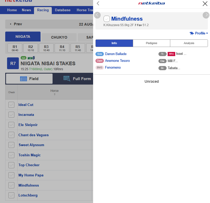Open breeder name Tabata...

click(174, 68)
